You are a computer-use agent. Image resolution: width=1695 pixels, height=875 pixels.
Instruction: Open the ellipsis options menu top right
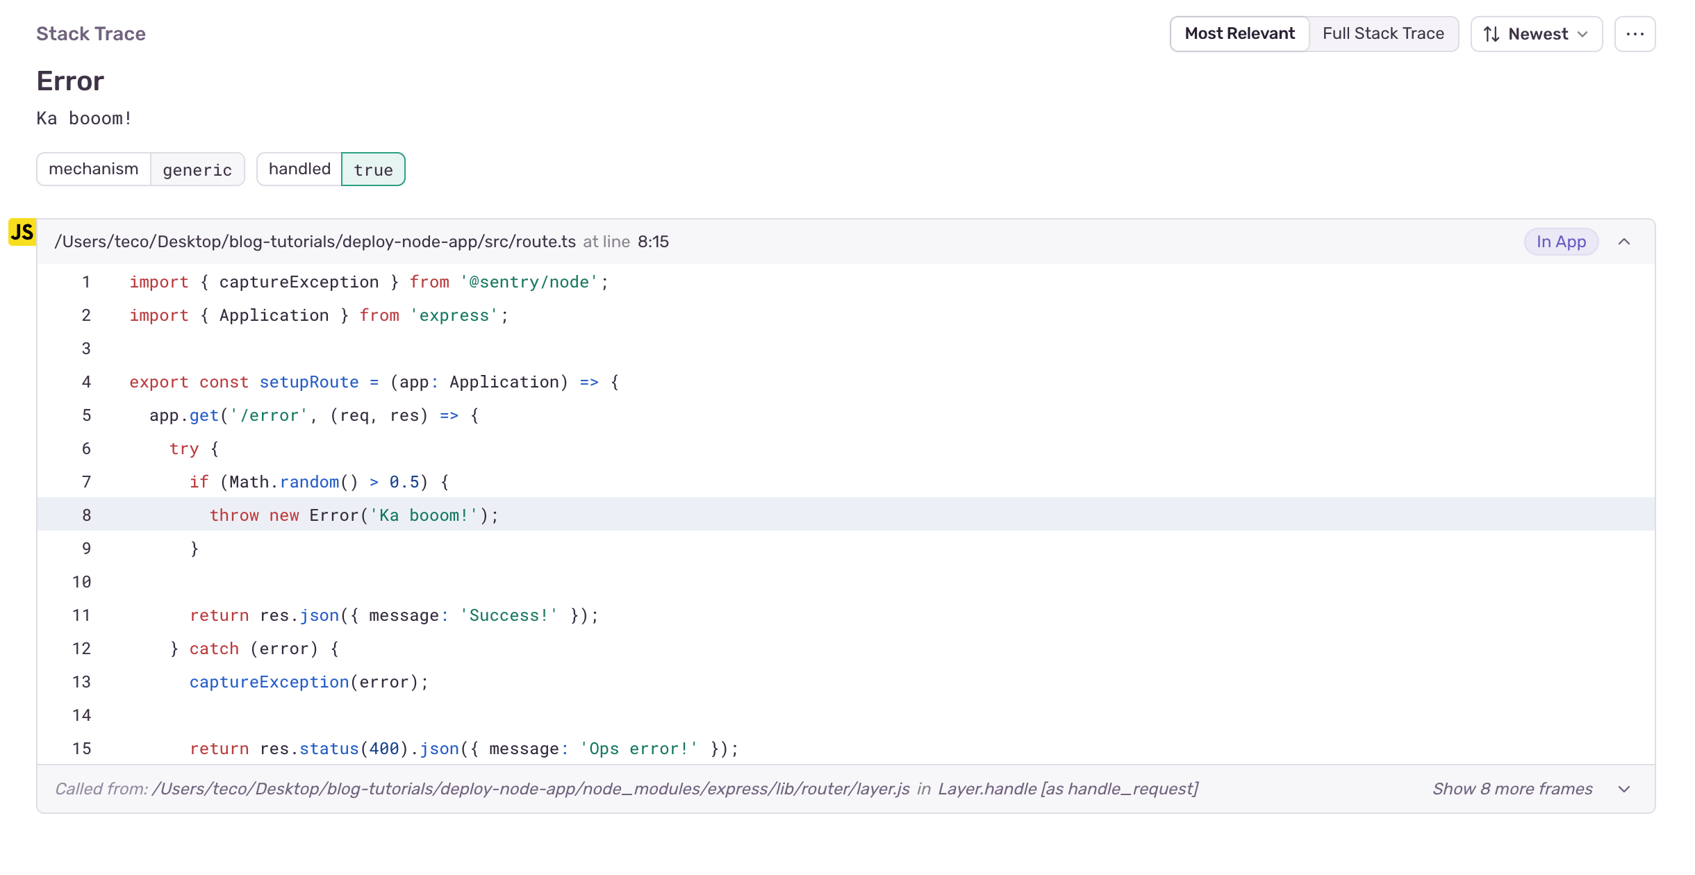(x=1635, y=33)
